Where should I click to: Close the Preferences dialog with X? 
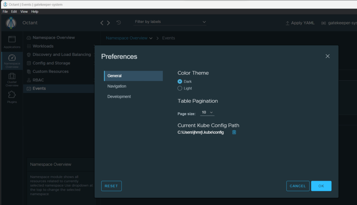(328, 56)
